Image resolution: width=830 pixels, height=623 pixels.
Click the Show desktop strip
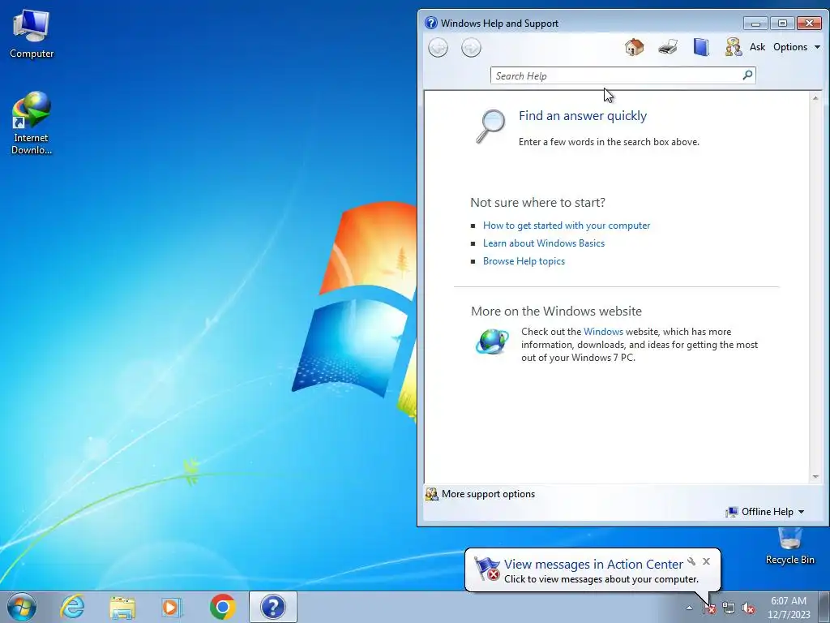pyautogui.click(x=824, y=607)
